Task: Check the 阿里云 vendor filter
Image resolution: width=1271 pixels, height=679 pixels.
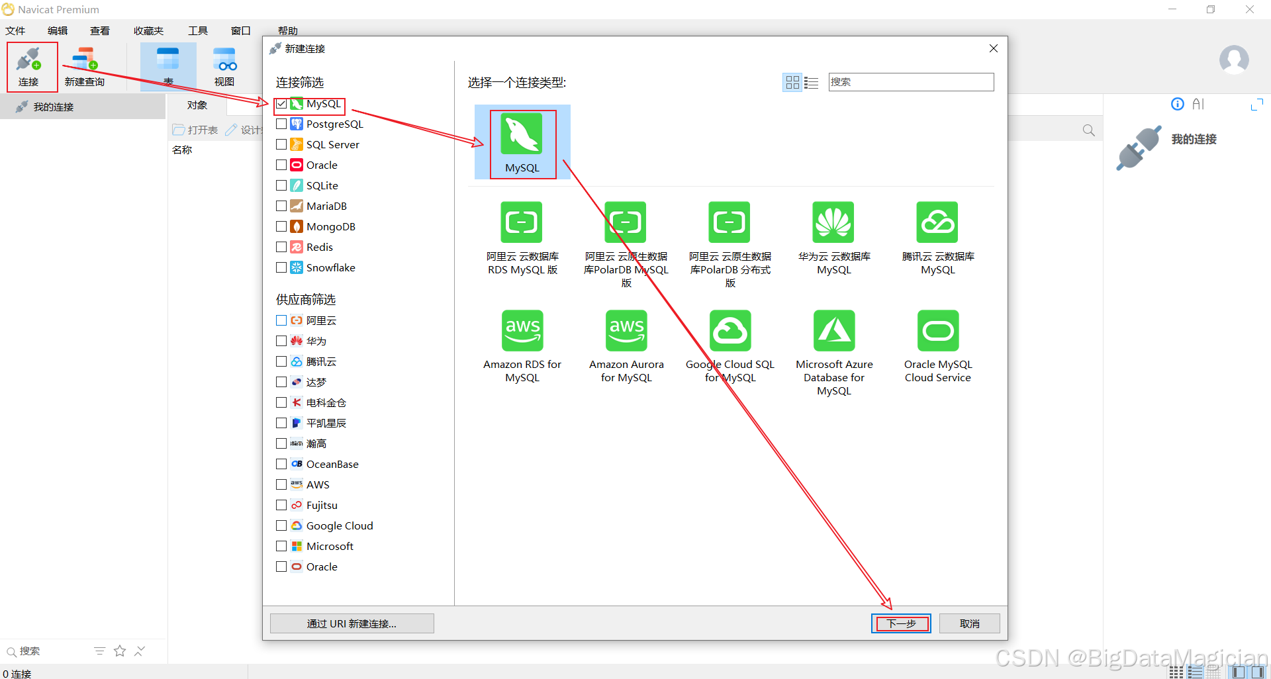Action: [282, 320]
